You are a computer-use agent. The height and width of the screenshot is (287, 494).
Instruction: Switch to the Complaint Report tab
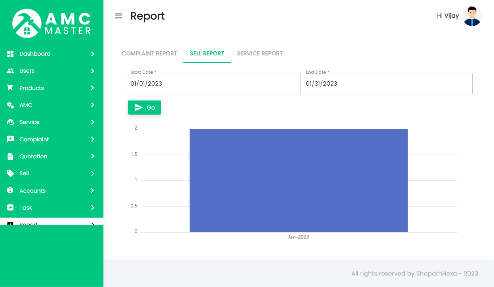tap(149, 53)
